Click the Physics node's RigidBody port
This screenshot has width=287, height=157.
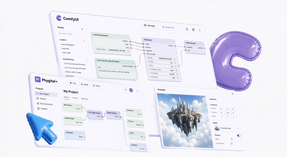(143, 125)
